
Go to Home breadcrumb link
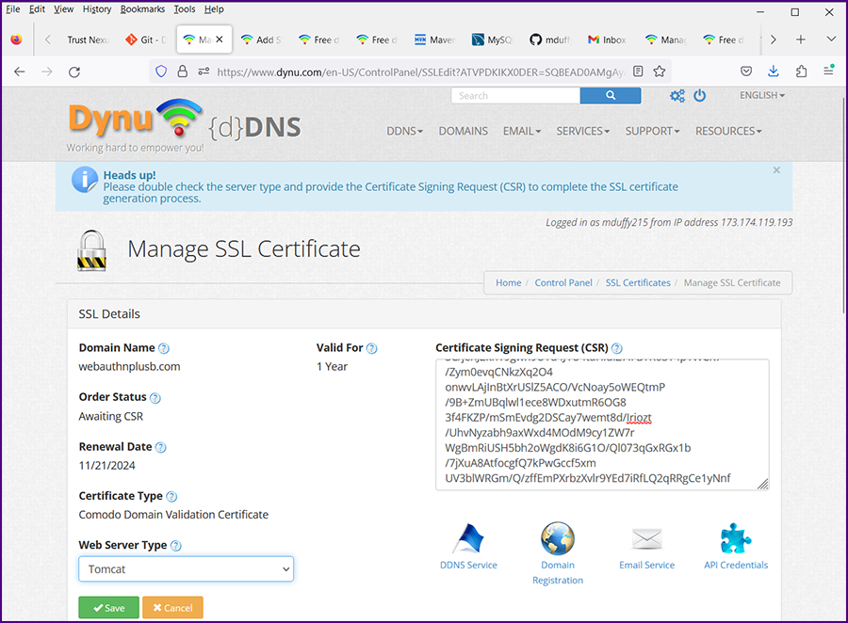point(509,282)
